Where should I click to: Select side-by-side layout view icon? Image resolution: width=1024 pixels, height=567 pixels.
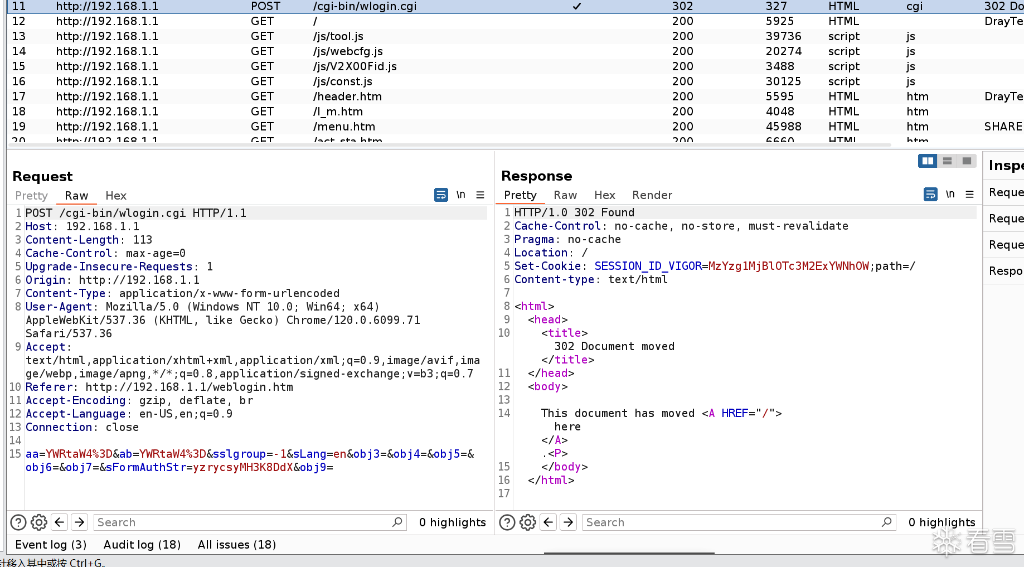(928, 161)
